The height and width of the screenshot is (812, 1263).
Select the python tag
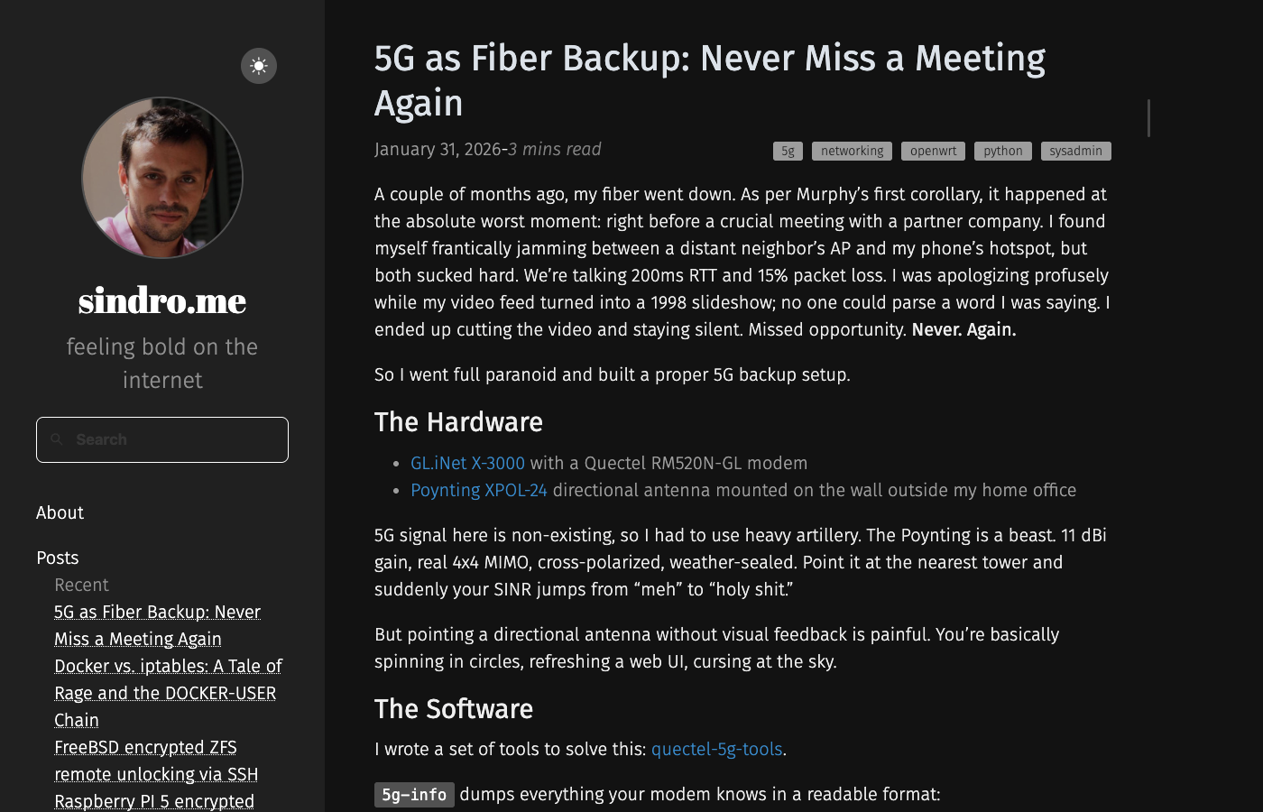[x=1002, y=152]
